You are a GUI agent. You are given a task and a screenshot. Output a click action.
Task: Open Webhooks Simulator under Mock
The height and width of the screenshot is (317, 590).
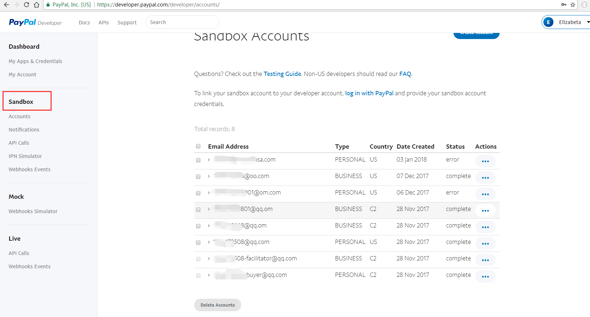tap(33, 211)
